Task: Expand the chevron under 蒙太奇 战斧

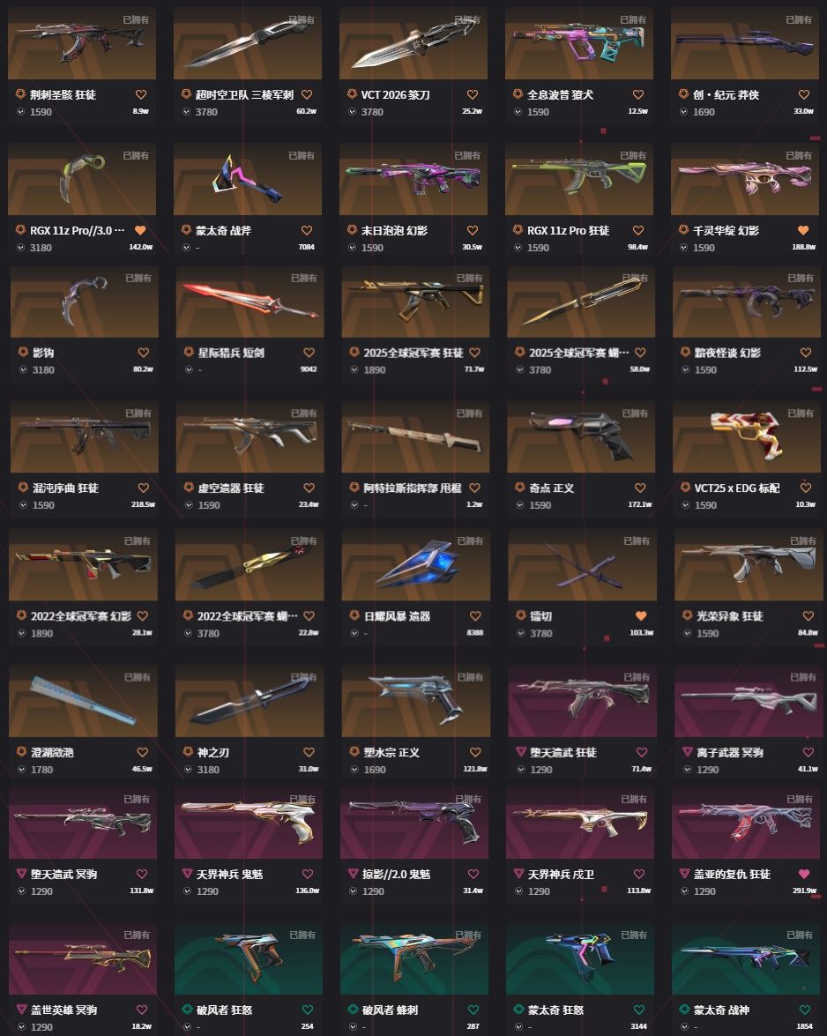Action: tap(186, 247)
